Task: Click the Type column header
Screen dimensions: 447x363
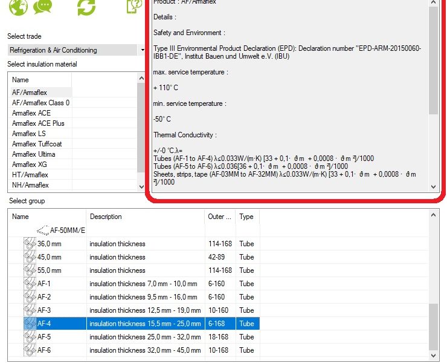Action: coord(248,217)
